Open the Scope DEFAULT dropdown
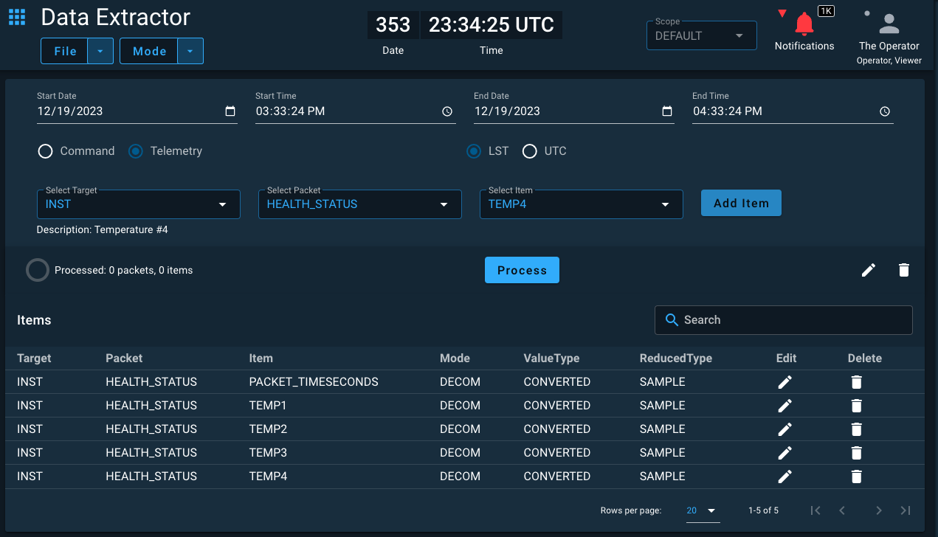 pos(702,35)
